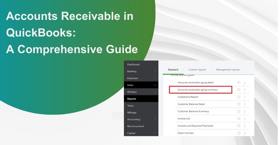The height and width of the screenshot is (145, 279).
Task: Open the Open Invoices report
Action: (186, 133)
